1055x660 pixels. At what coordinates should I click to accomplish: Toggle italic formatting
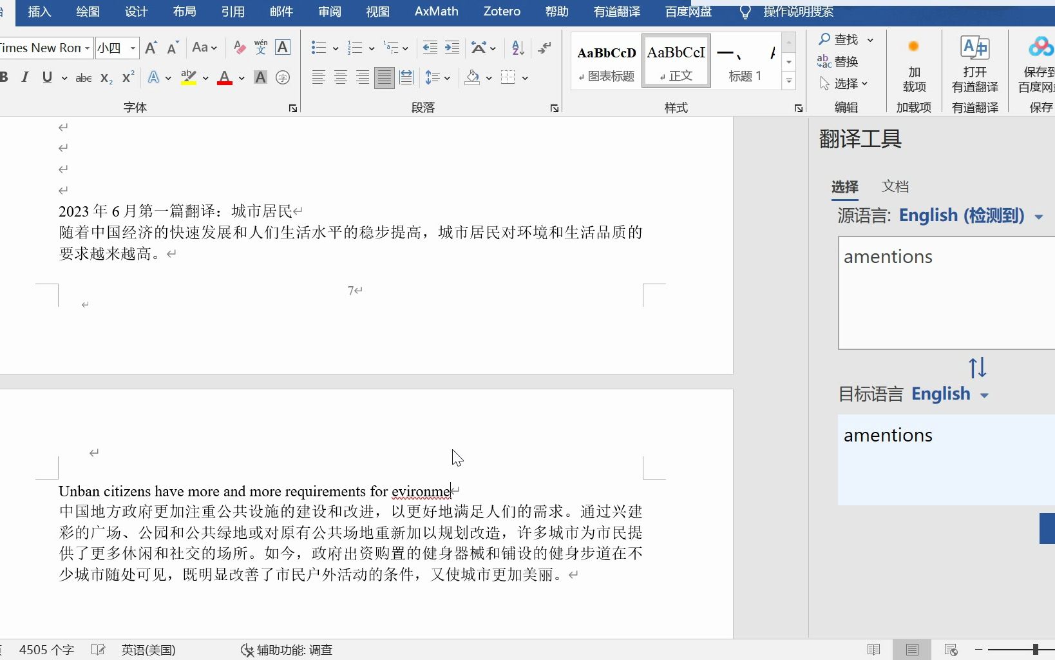point(24,77)
